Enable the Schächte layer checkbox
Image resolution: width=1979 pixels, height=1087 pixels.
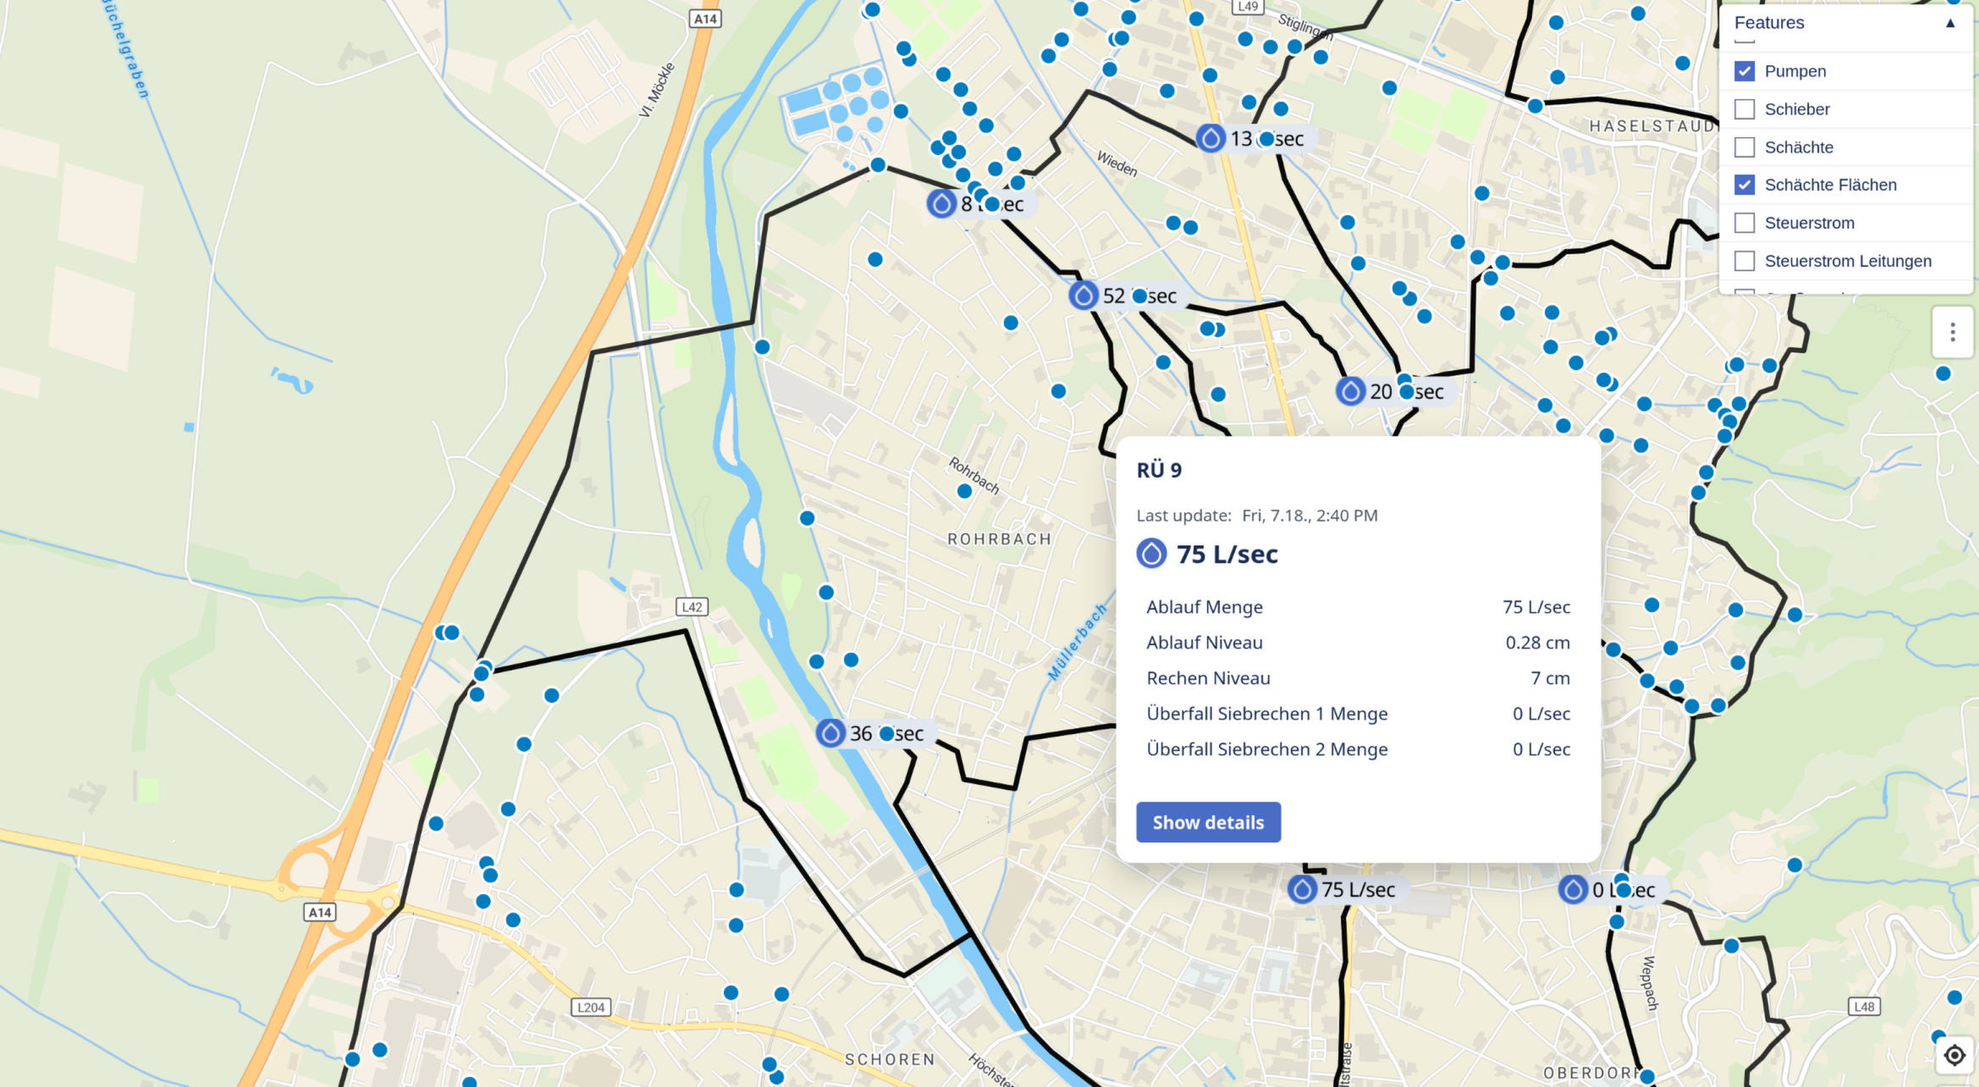(x=1744, y=147)
